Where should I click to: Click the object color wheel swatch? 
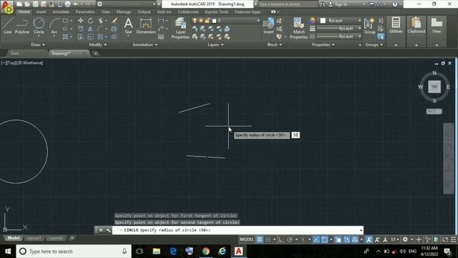coord(312,20)
